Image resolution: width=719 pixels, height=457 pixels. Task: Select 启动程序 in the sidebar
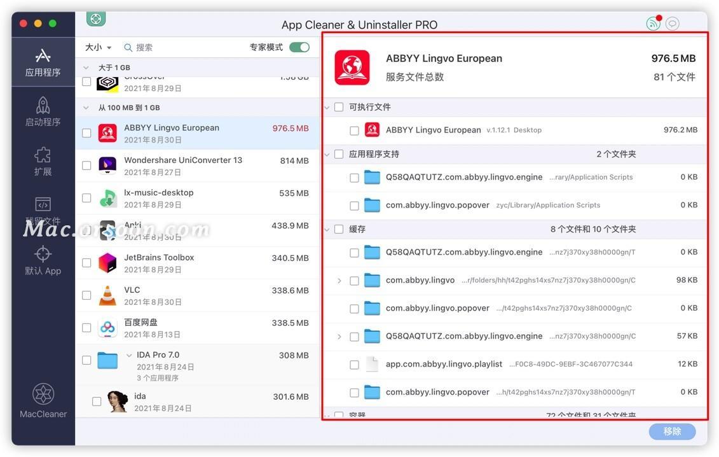[43, 111]
